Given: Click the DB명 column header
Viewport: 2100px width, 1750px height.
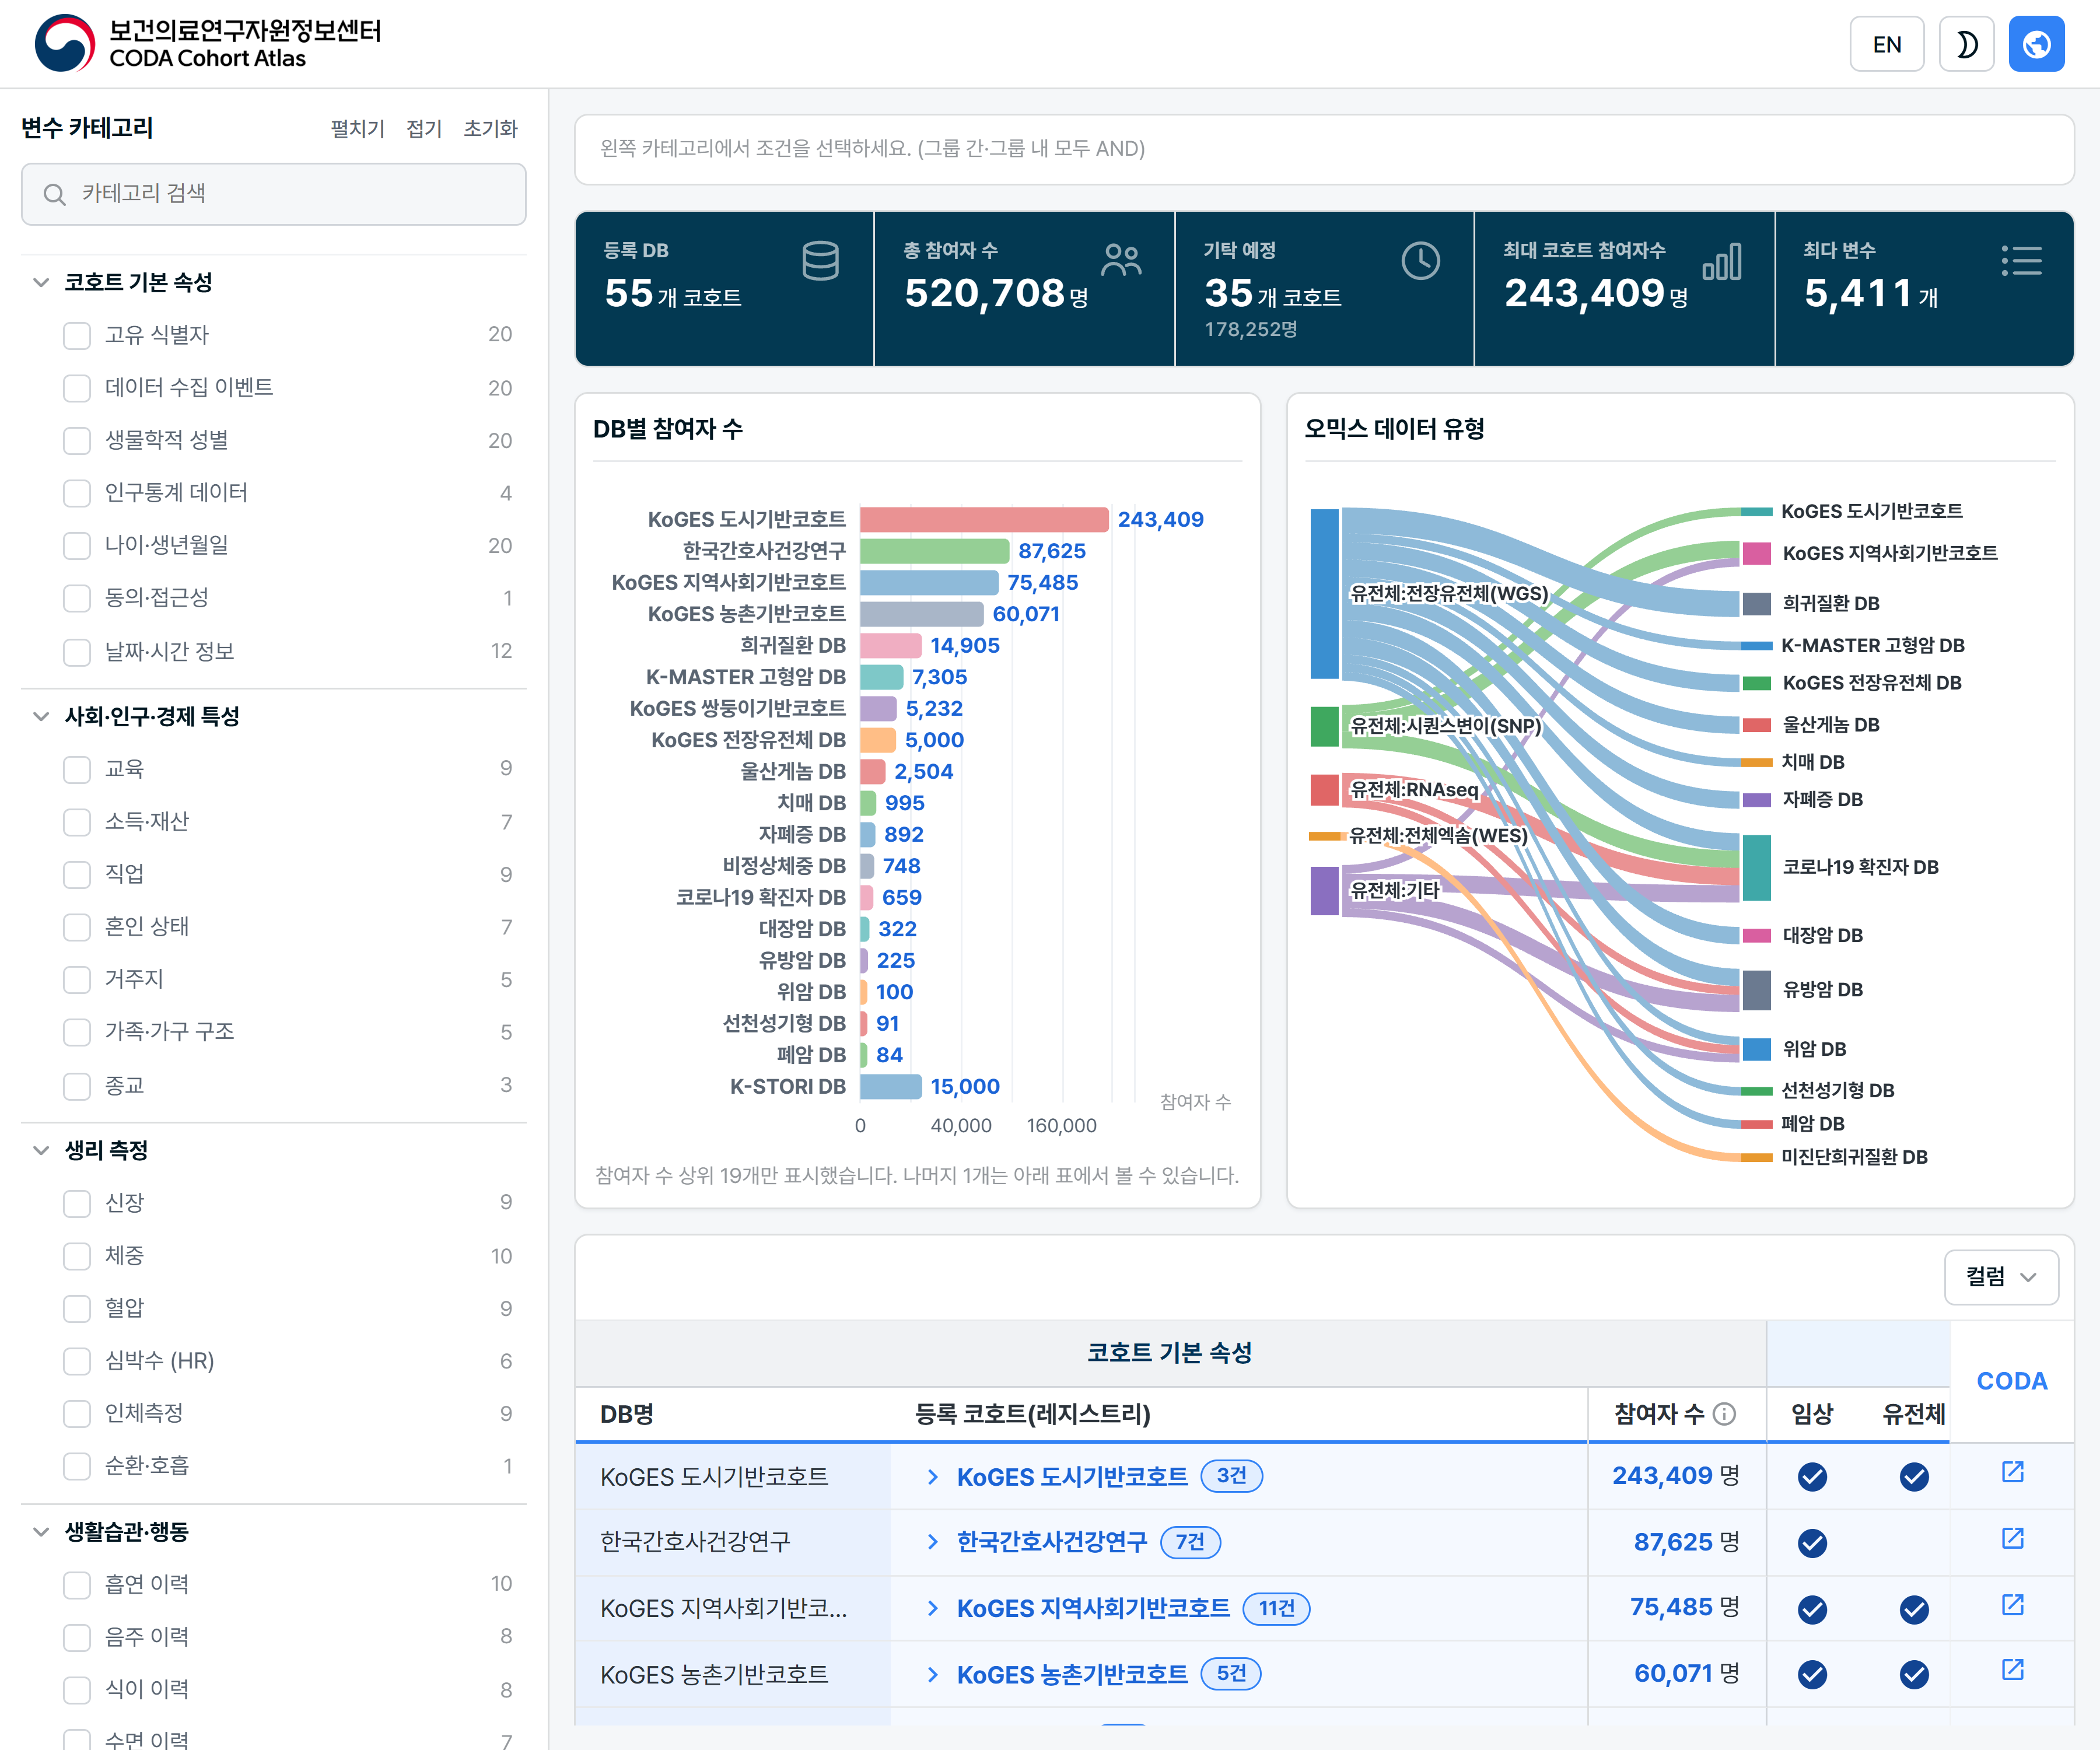Looking at the screenshot, I should 627,1414.
